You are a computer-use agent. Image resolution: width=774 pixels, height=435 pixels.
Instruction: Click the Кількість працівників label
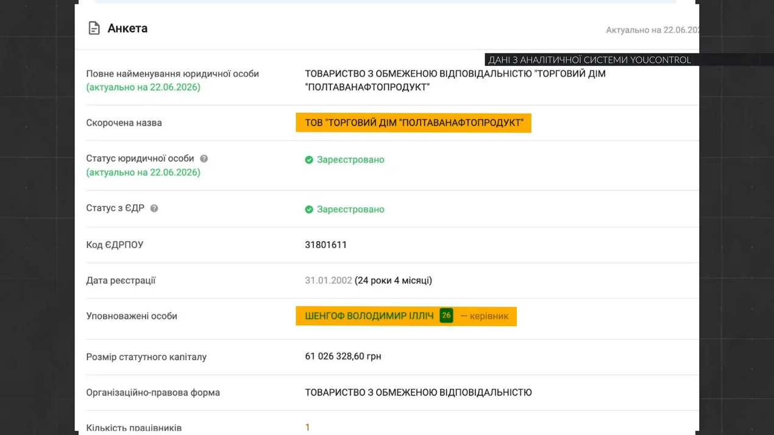(134, 428)
